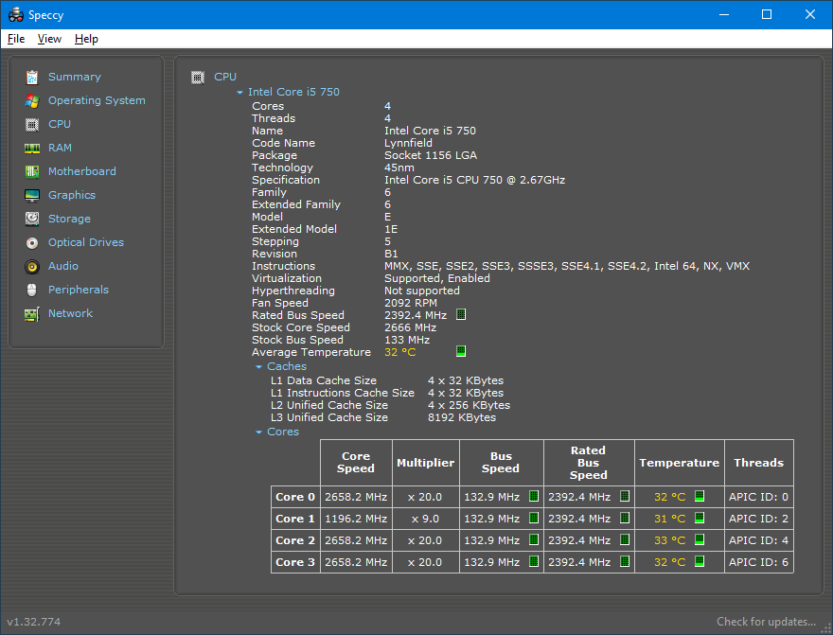
Task: Collapse the Intel Core i5 750 tree node
Action: tap(239, 93)
